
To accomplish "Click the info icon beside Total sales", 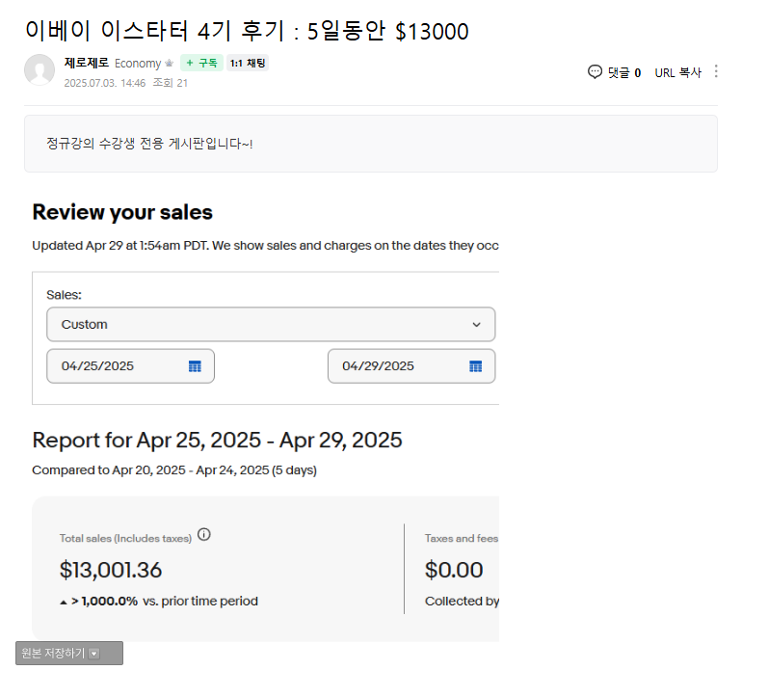I will [204, 534].
